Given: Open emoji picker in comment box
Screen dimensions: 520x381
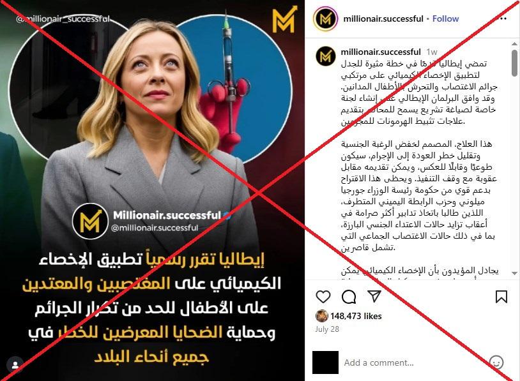Looking at the screenshot, I should [496, 362].
